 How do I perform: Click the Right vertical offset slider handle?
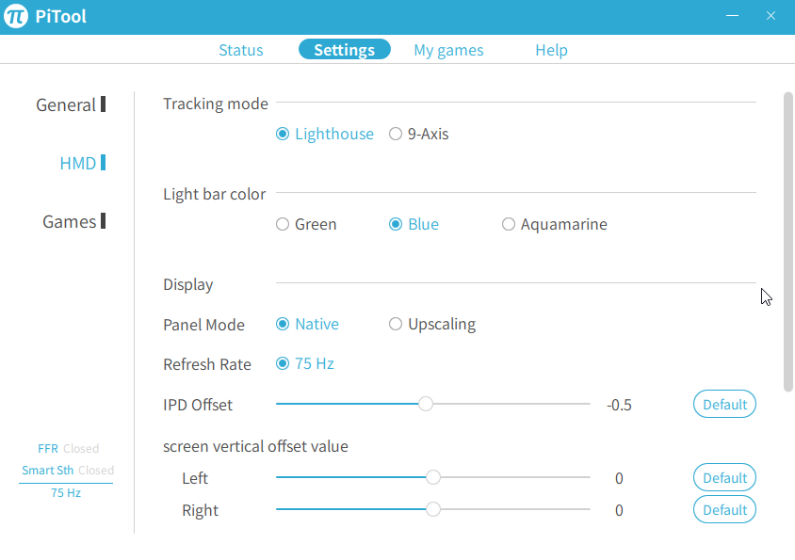coord(433,509)
